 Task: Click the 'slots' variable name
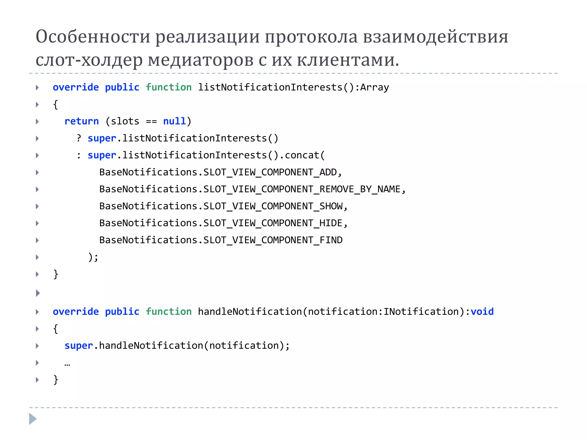pos(125,121)
